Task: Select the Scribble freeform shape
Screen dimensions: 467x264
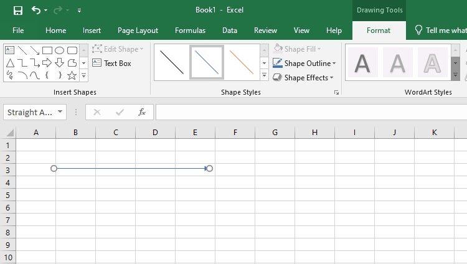Action: tap(10, 75)
